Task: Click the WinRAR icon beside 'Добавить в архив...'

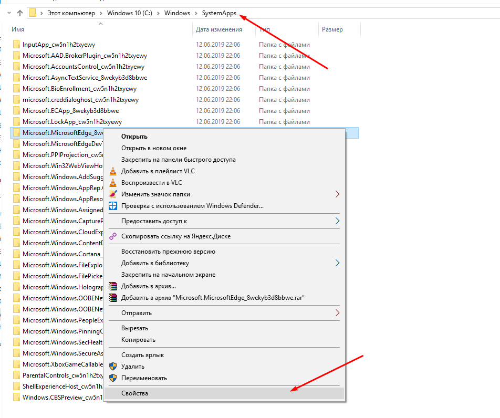Action: (113, 286)
